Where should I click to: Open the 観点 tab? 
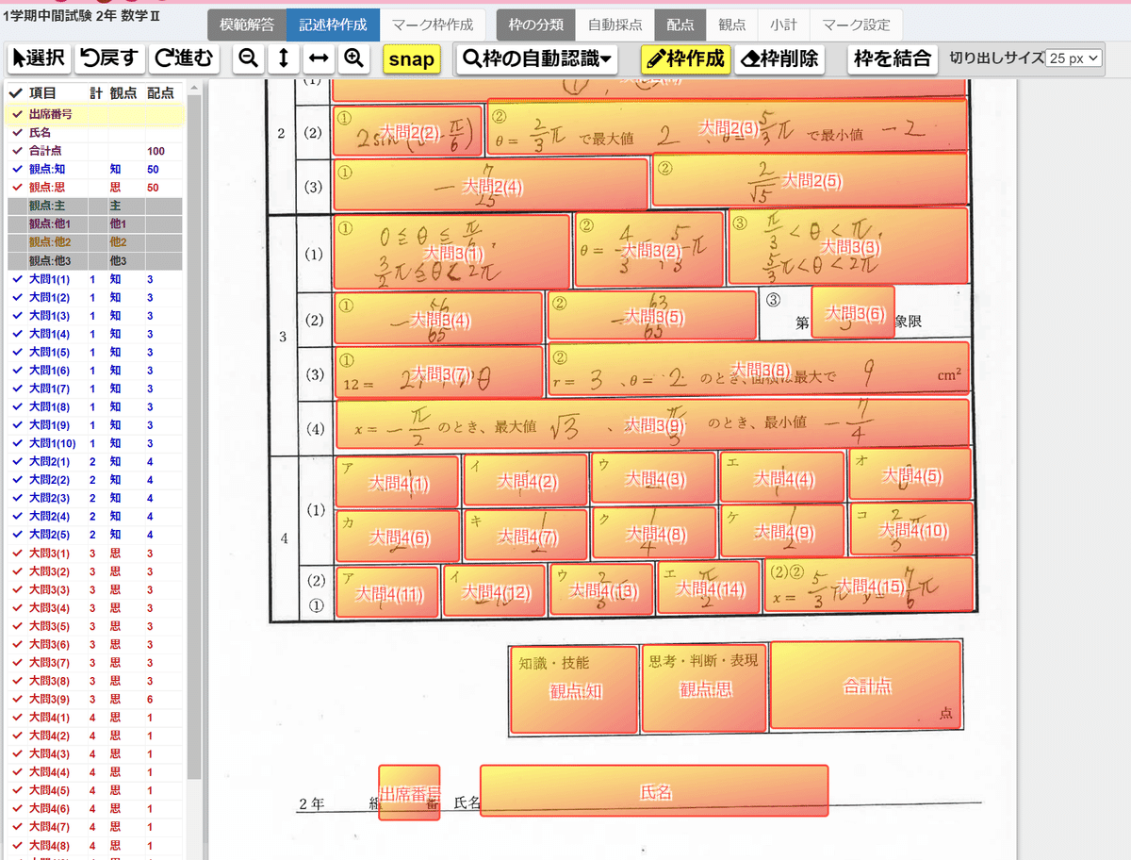point(731,25)
